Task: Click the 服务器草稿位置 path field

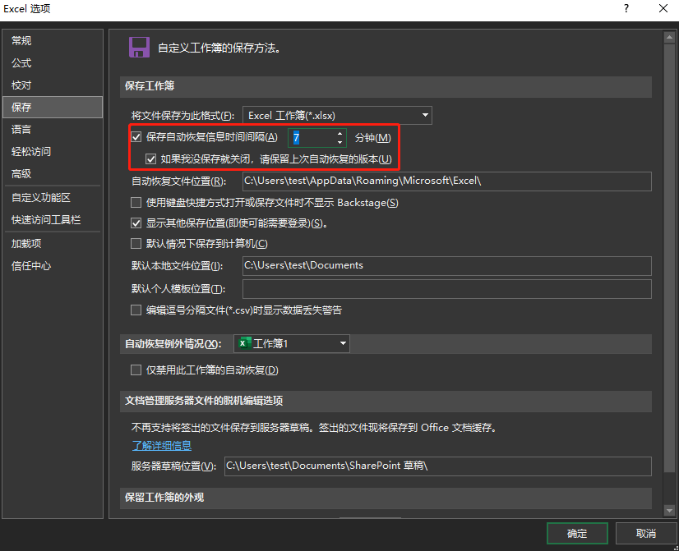Action: [x=438, y=466]
